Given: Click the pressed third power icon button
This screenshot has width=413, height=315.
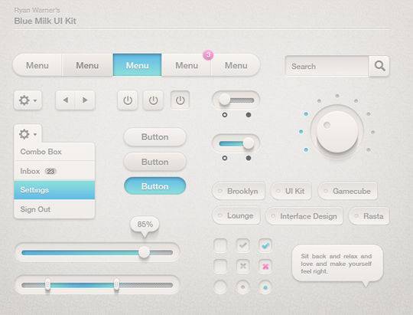Looking at the screenshot, I should (180, 100).
